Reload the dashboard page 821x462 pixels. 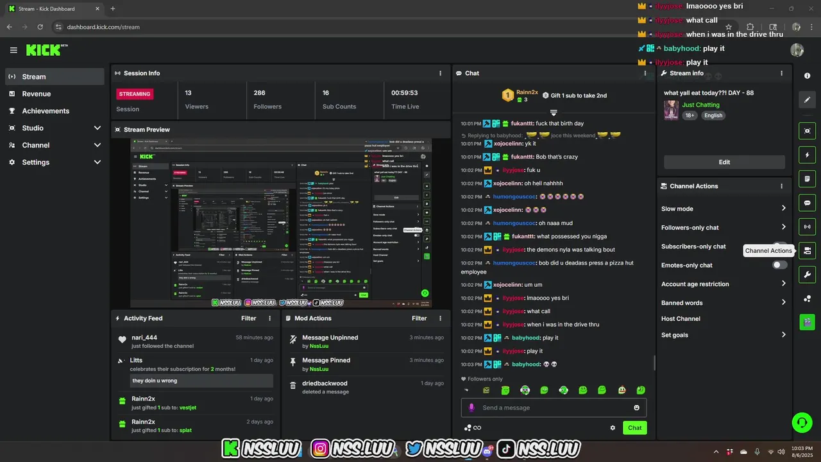[x=40, y=27]
